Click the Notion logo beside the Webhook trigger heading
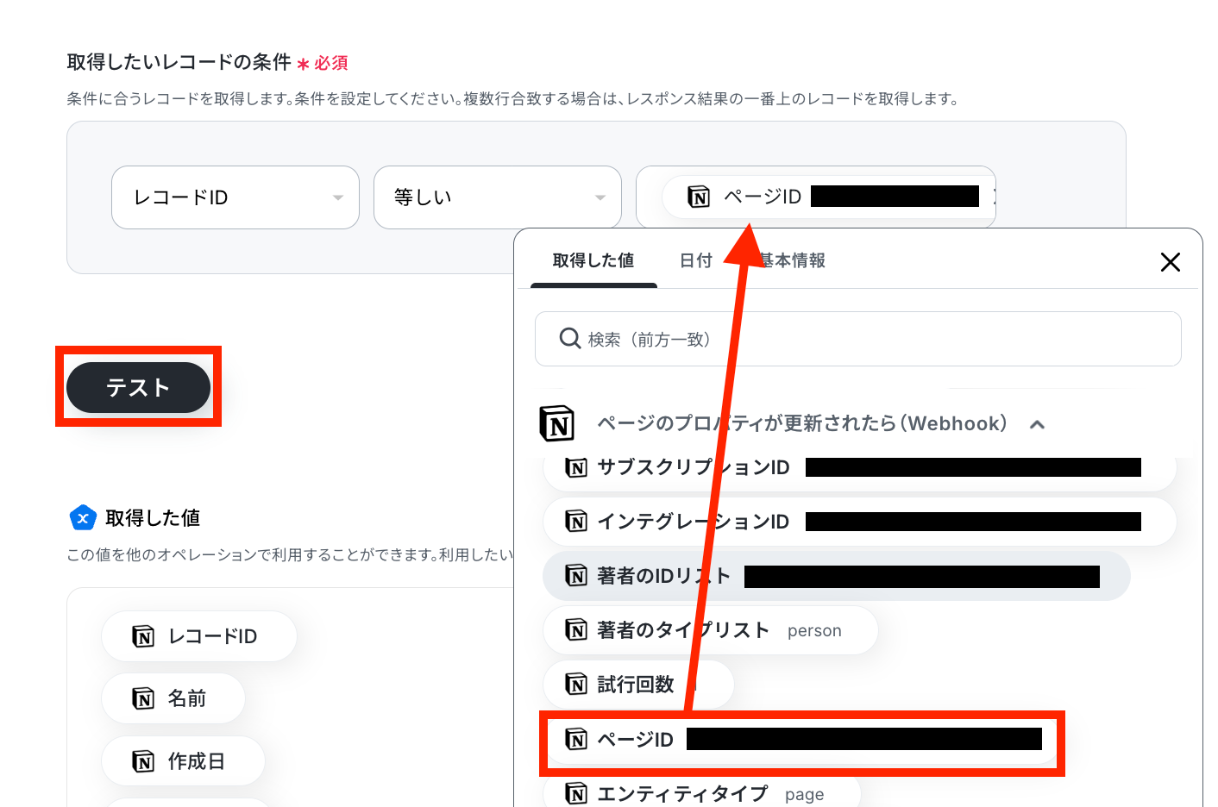This screenshot has height=807, width=1218. coord(557,423)
